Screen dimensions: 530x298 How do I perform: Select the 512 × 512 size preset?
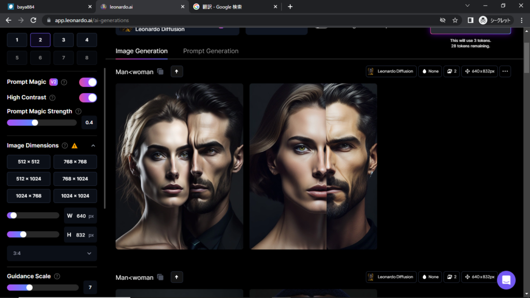[x=28, y=162]
